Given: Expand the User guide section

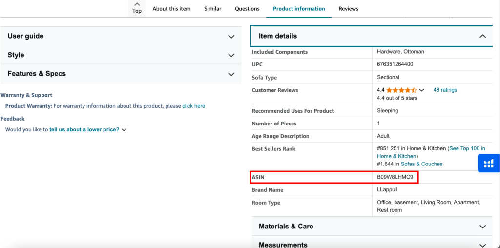Looking at the screenshot, I should [231, 36].
